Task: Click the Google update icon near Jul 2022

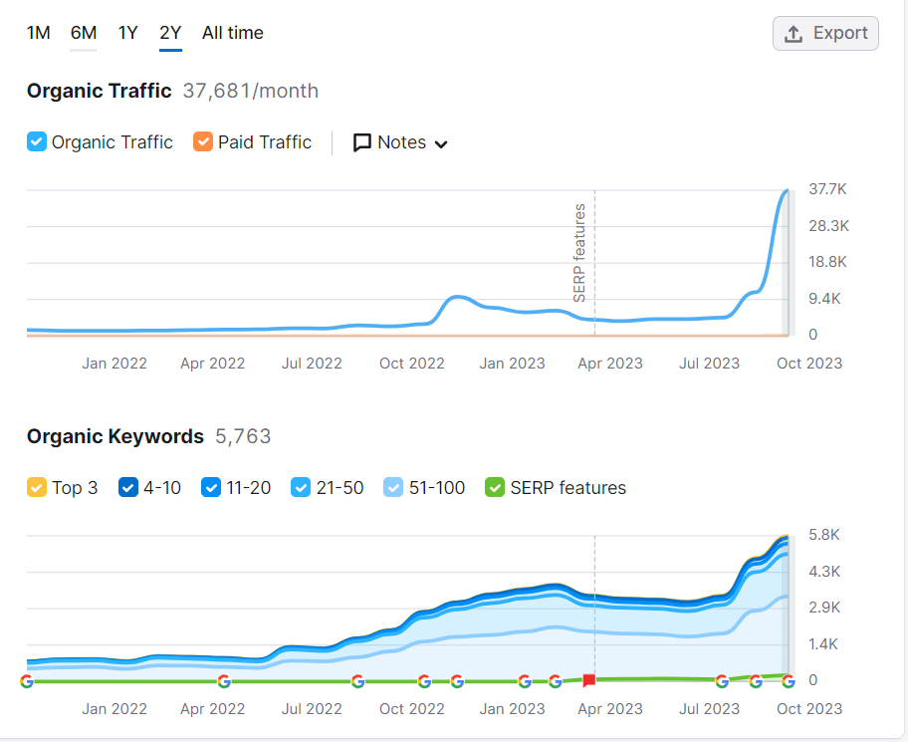Action: tap(357, 682)
